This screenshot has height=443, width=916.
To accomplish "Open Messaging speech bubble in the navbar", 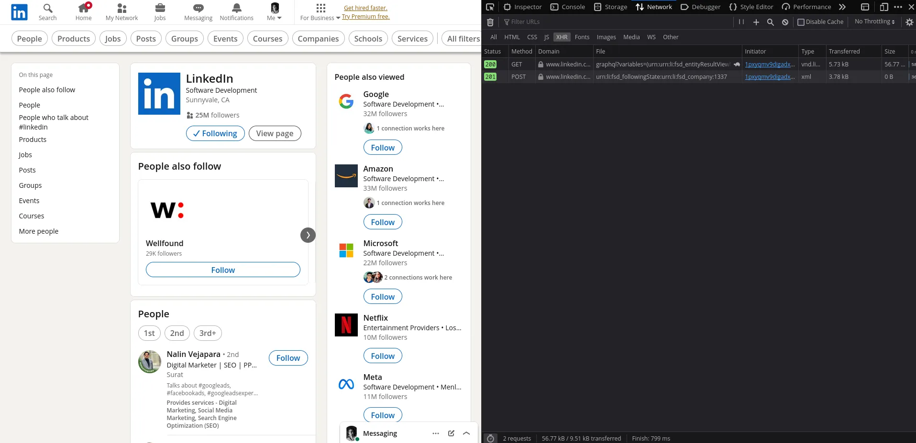I will (x=198, y=12).
